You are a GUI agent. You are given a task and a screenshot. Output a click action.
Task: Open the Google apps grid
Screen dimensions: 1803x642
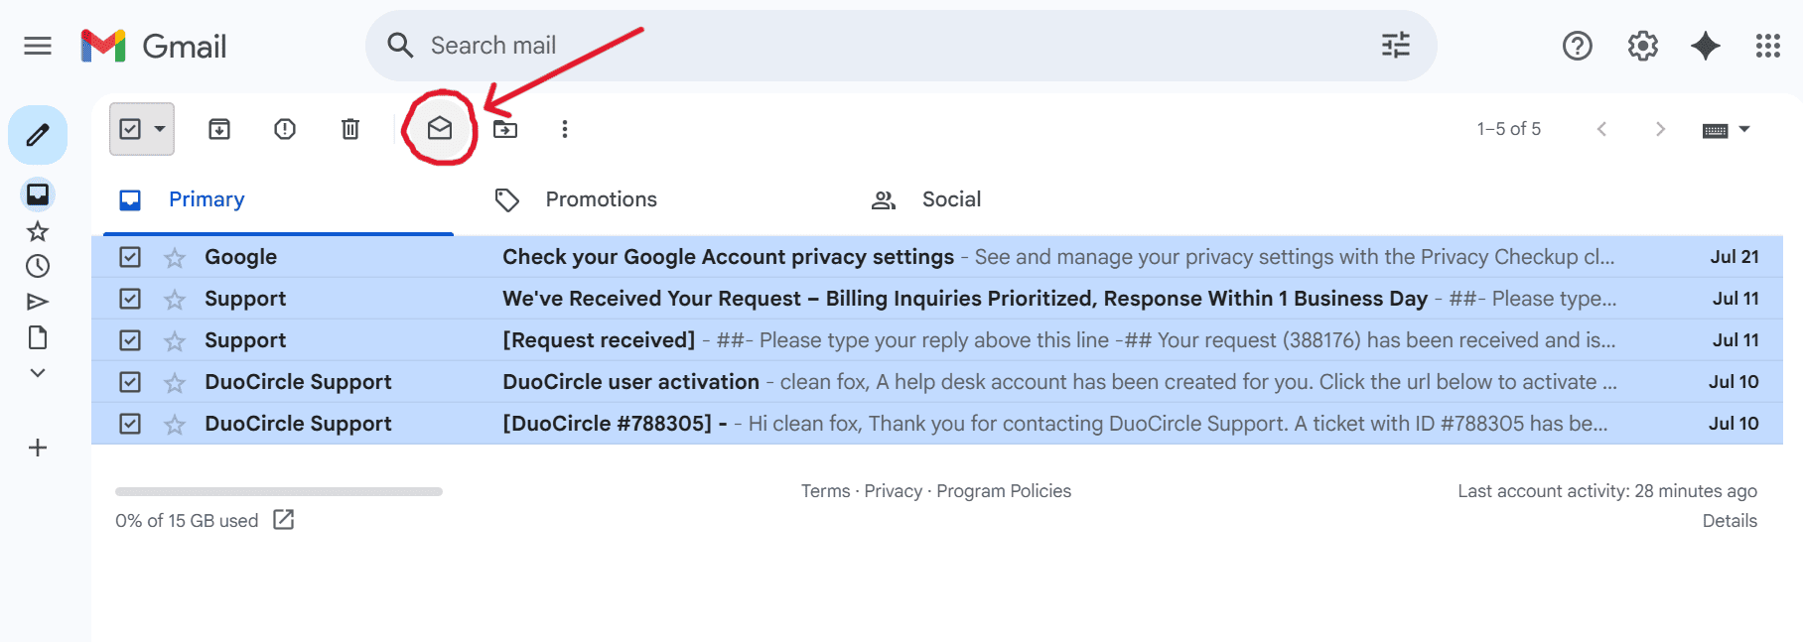tap(1766, 45)
